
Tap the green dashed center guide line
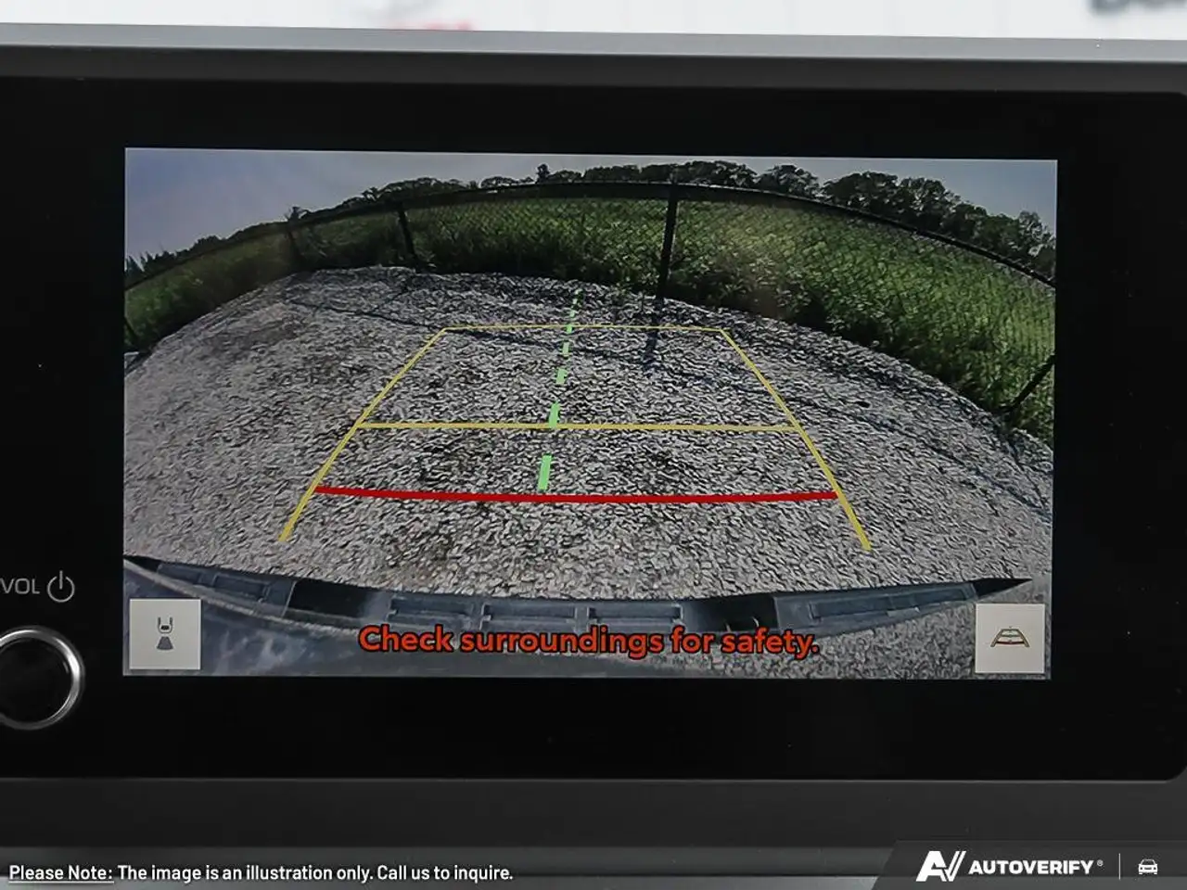pyautogui.click(x=558, y=390)
